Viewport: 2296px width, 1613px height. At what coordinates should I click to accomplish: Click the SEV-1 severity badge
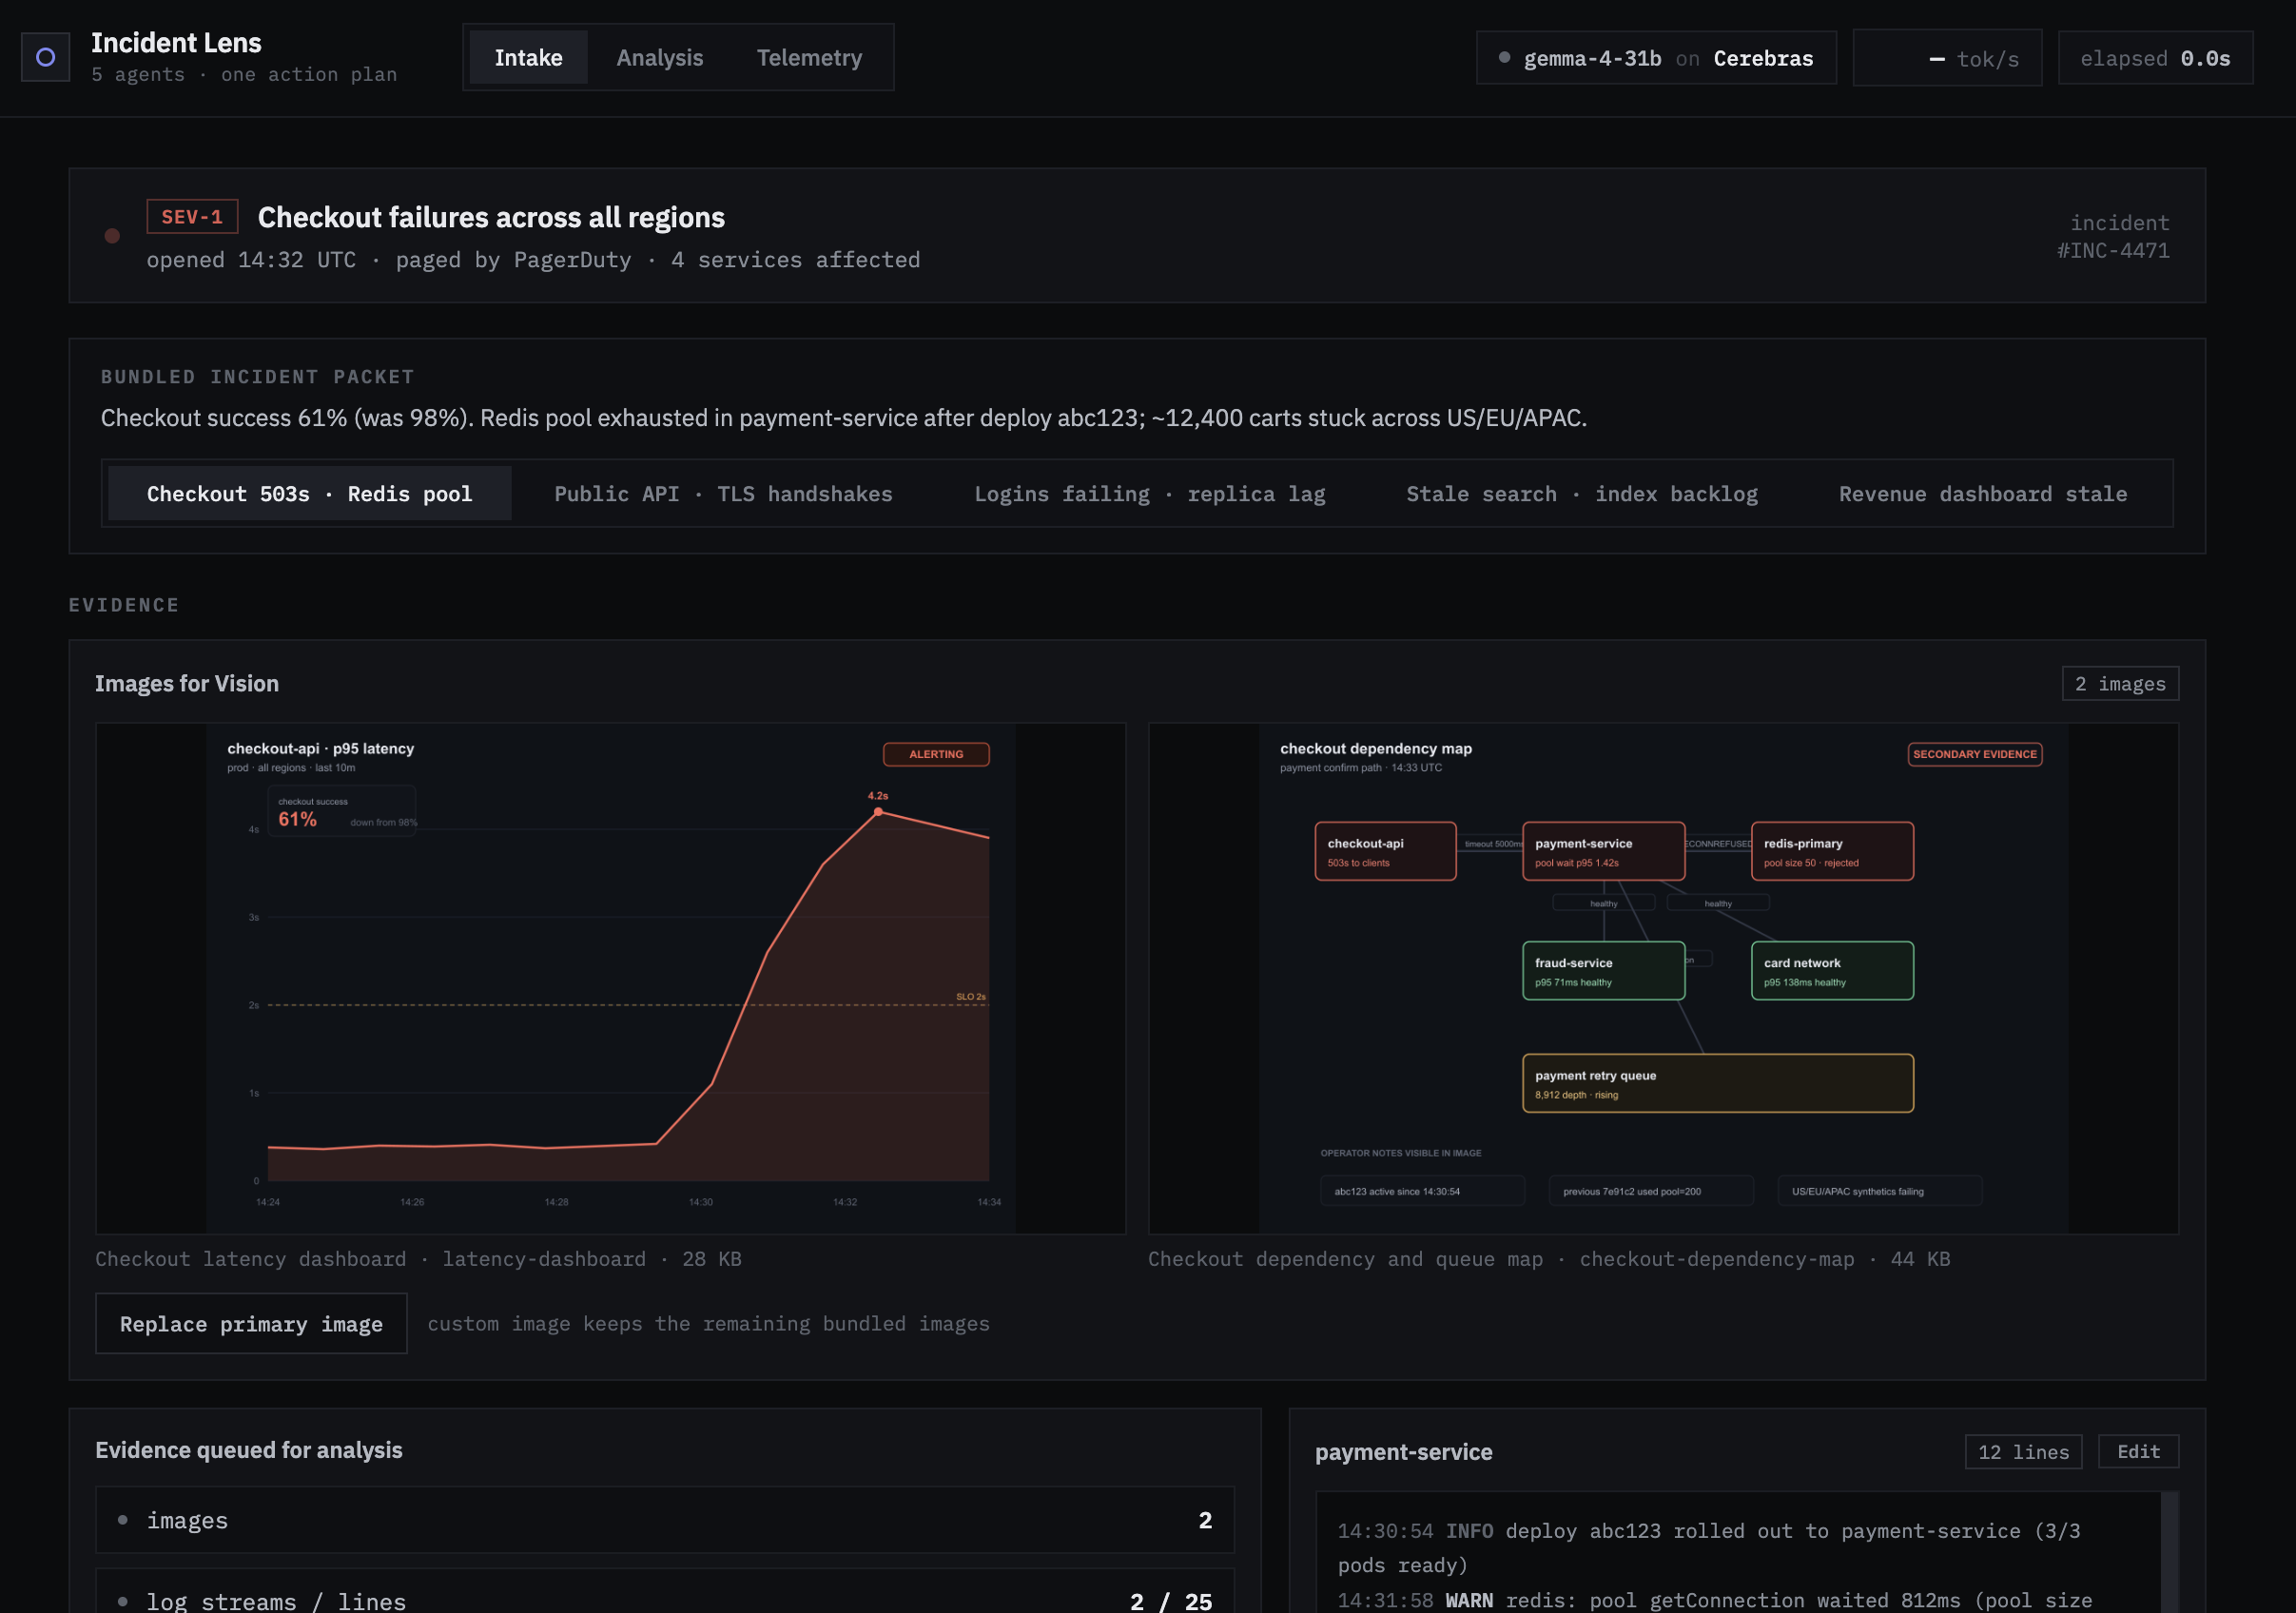point(192,216)
